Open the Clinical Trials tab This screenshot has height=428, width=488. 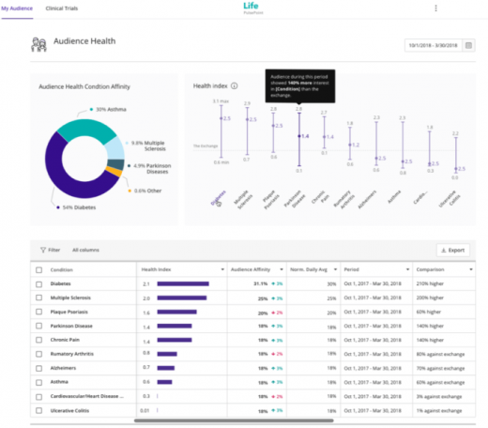point(62,8)
